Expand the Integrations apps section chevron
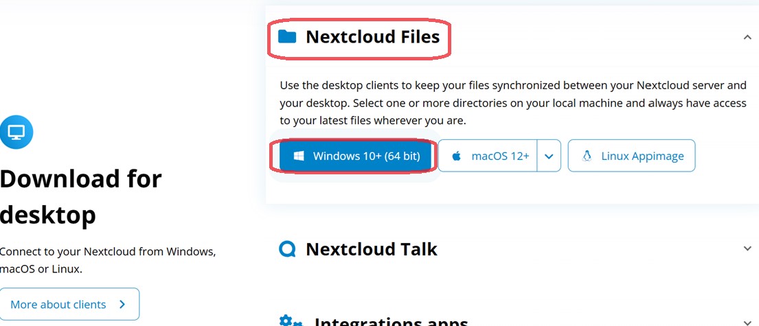759x326 pixels. click(747, 322)
